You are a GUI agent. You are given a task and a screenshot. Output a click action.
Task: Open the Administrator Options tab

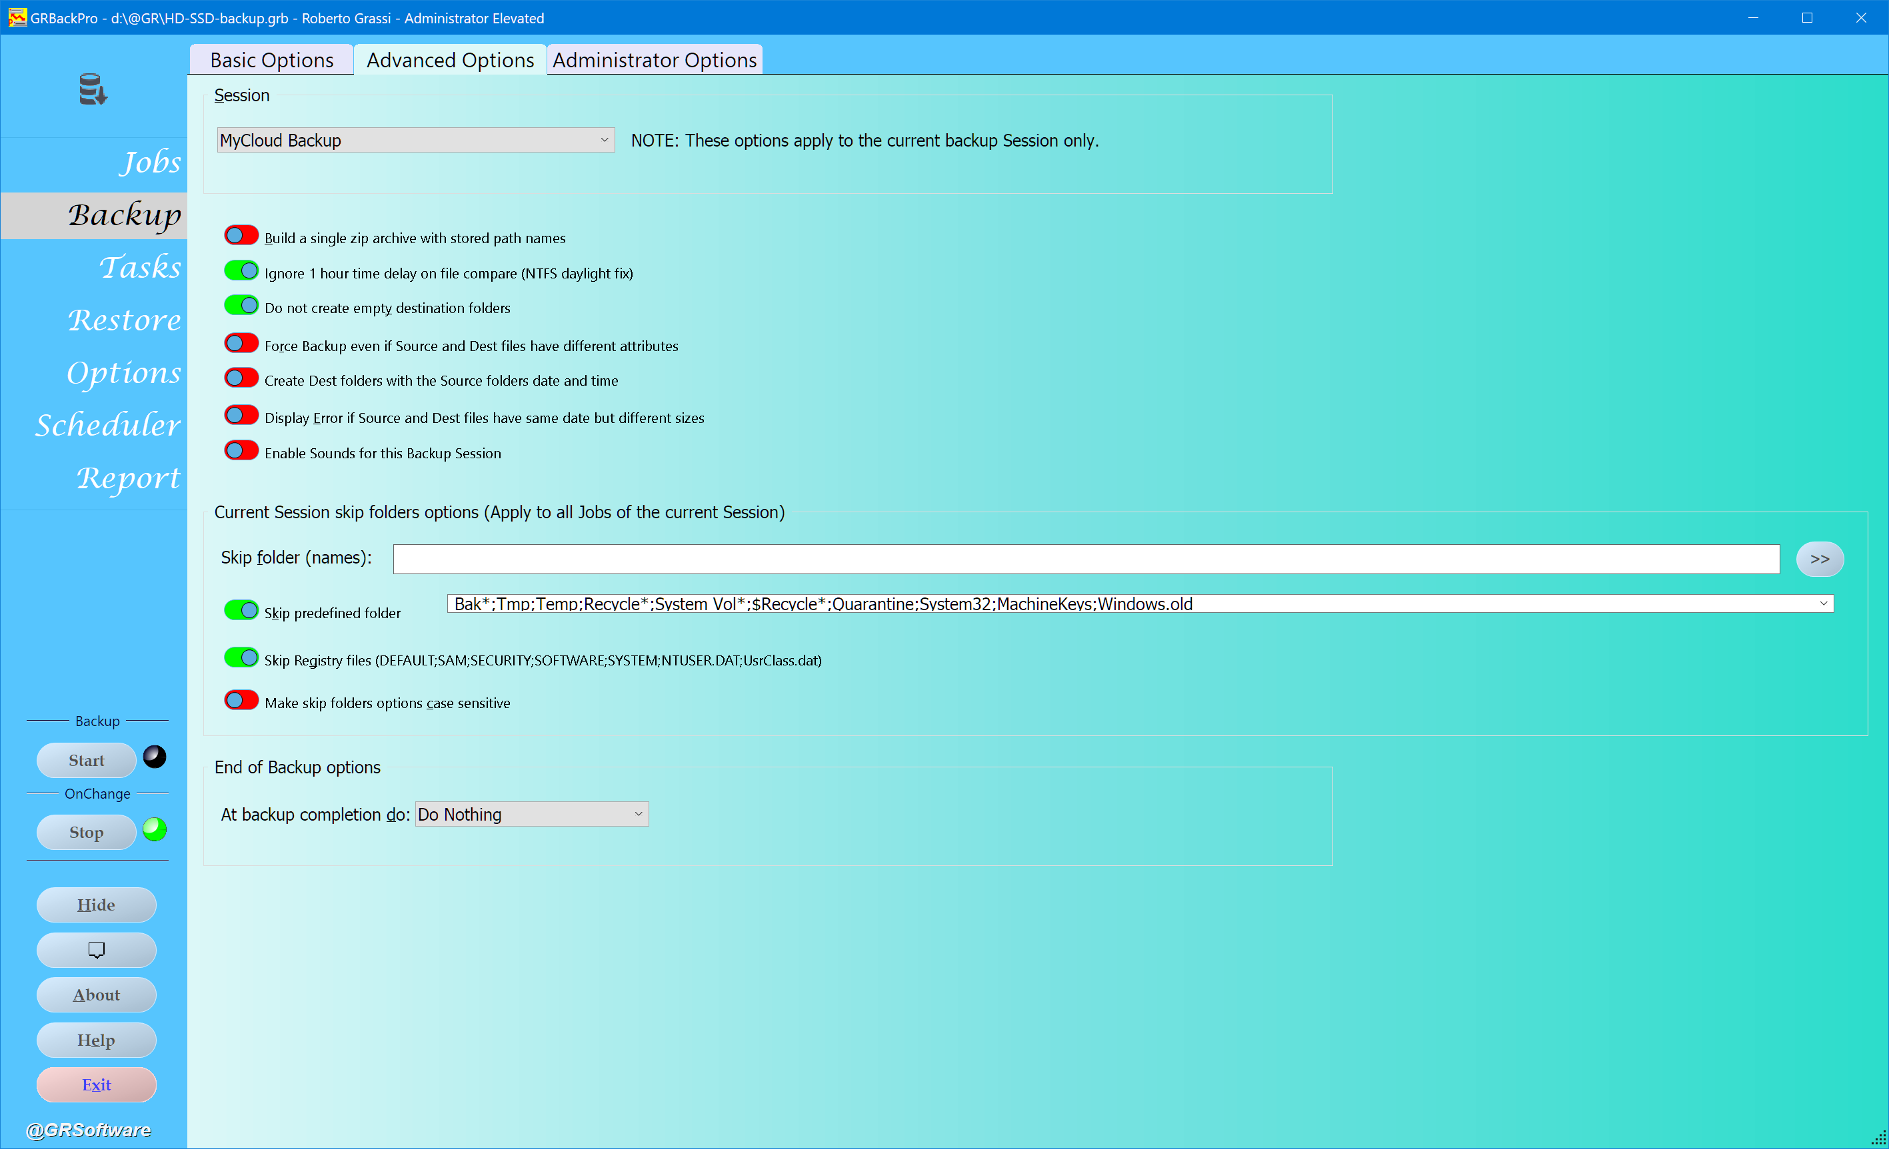(654, 60)
